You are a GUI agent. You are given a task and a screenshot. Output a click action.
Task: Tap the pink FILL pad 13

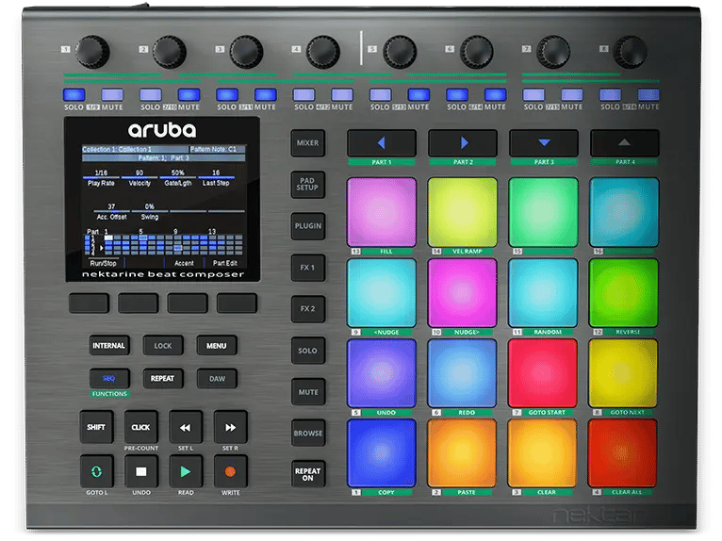[381, 212]
